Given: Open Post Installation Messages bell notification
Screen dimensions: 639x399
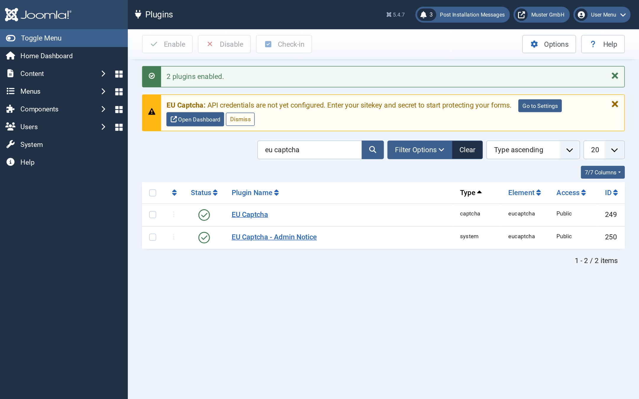Looking at the screenshot, I should click(x=462, y=14).
